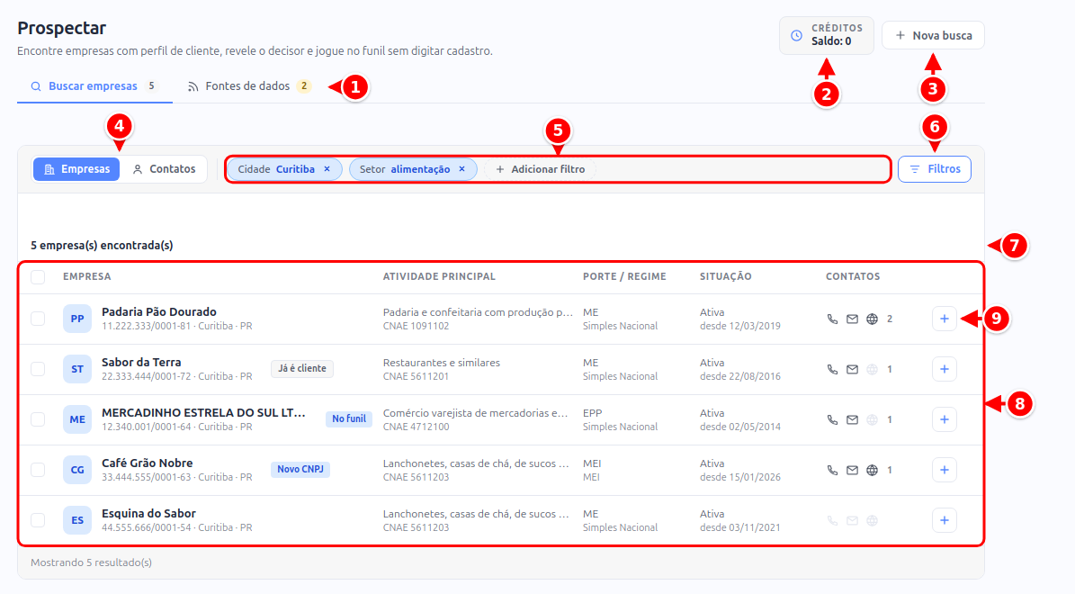Click the phone icon for Padaria Pão Dourado
1075x594 pixels.
tap(832, 319)
